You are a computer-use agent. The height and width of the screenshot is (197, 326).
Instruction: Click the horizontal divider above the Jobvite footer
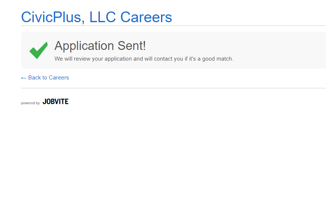pos(173,88)
